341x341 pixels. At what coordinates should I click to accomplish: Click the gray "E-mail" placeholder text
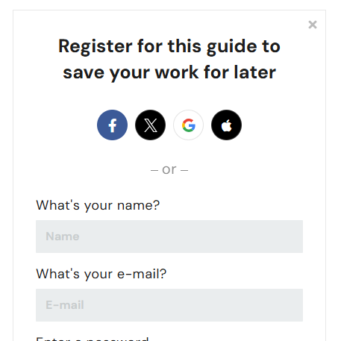click(x=65, y=305)
